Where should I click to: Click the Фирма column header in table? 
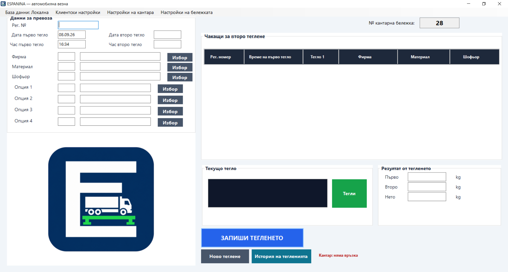pos(368,57)
